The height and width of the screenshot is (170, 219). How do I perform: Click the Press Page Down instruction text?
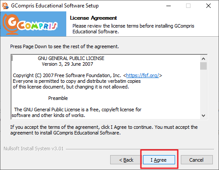[65, 46]
